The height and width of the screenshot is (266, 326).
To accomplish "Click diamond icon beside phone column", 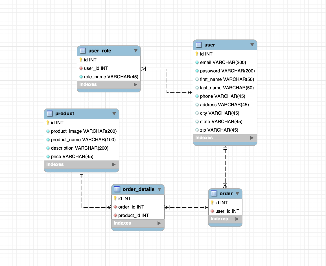I will click(197, 96).
